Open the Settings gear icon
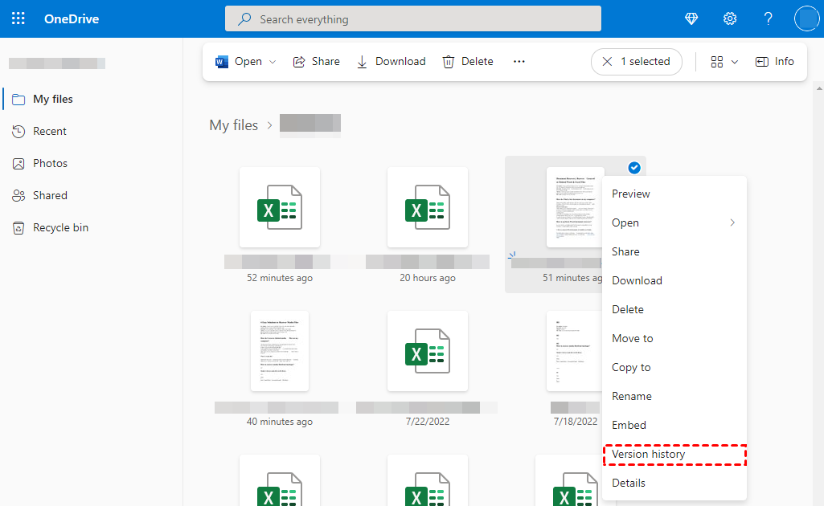The width and height of the screenshot is (824, 506). click(x=730, y=19)
